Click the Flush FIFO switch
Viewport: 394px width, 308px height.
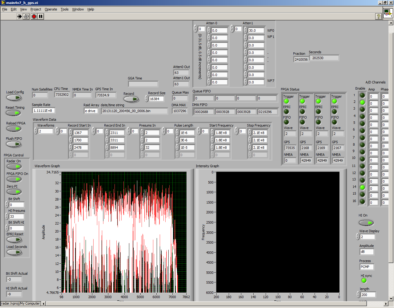pos(14,144)
